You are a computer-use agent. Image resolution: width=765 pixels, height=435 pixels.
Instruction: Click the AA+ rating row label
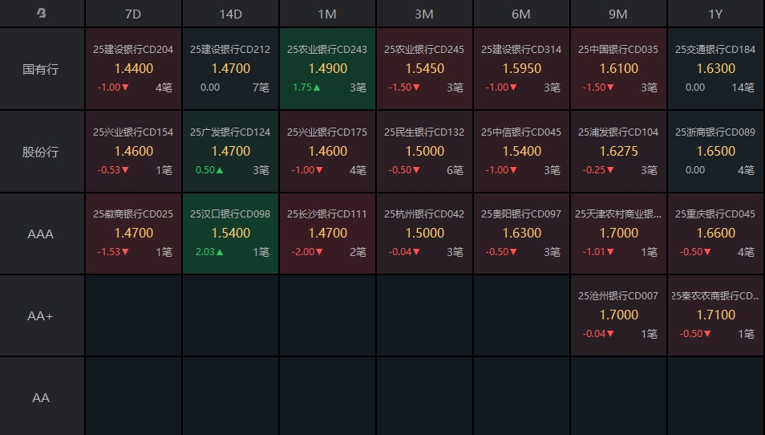[40, 316]
